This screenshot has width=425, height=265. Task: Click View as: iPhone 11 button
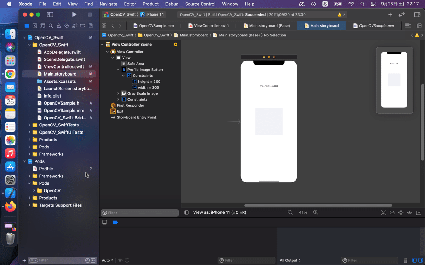pos(220,212)
